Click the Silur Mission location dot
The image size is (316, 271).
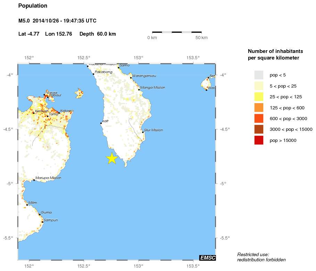143,132
